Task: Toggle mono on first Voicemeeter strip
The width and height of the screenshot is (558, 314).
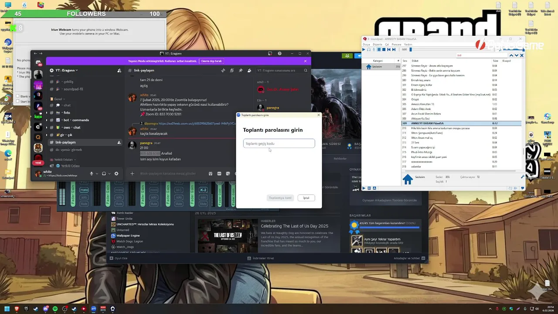Action: coord(84,190)
